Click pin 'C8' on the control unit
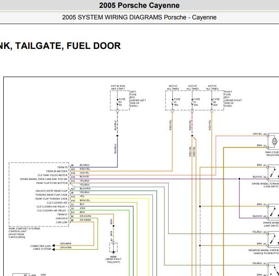The height and width of the screenshot is (276, 279). [x=72, y=209]
